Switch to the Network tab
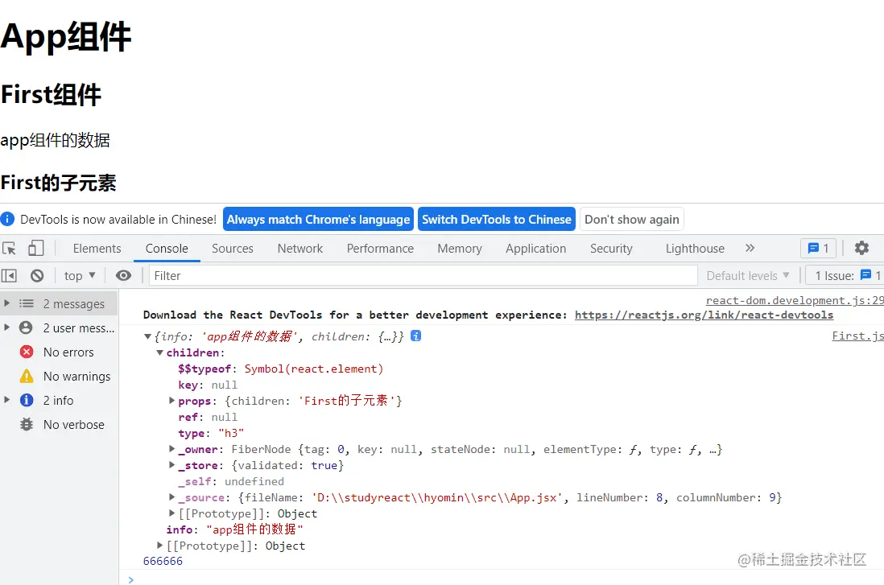This screenshot has width=884, height=585. (300, 249)
